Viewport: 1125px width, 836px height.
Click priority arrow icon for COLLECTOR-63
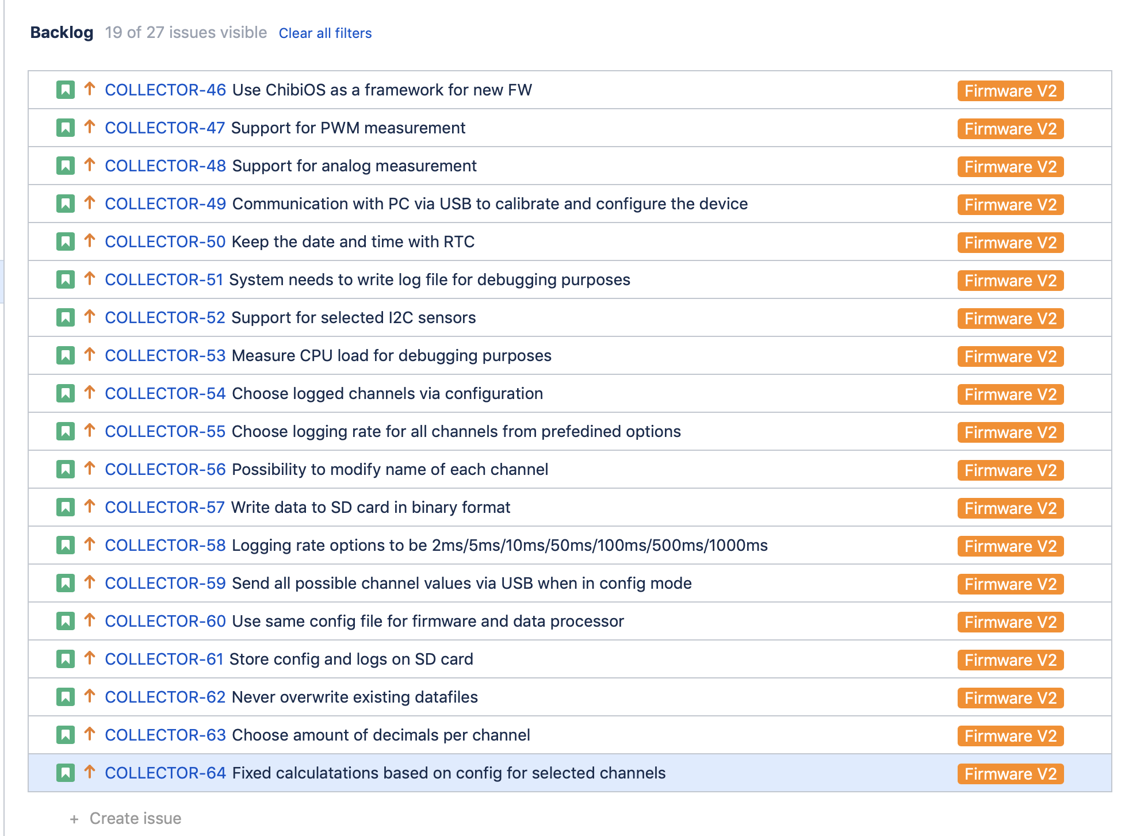[x=90, y=734]
